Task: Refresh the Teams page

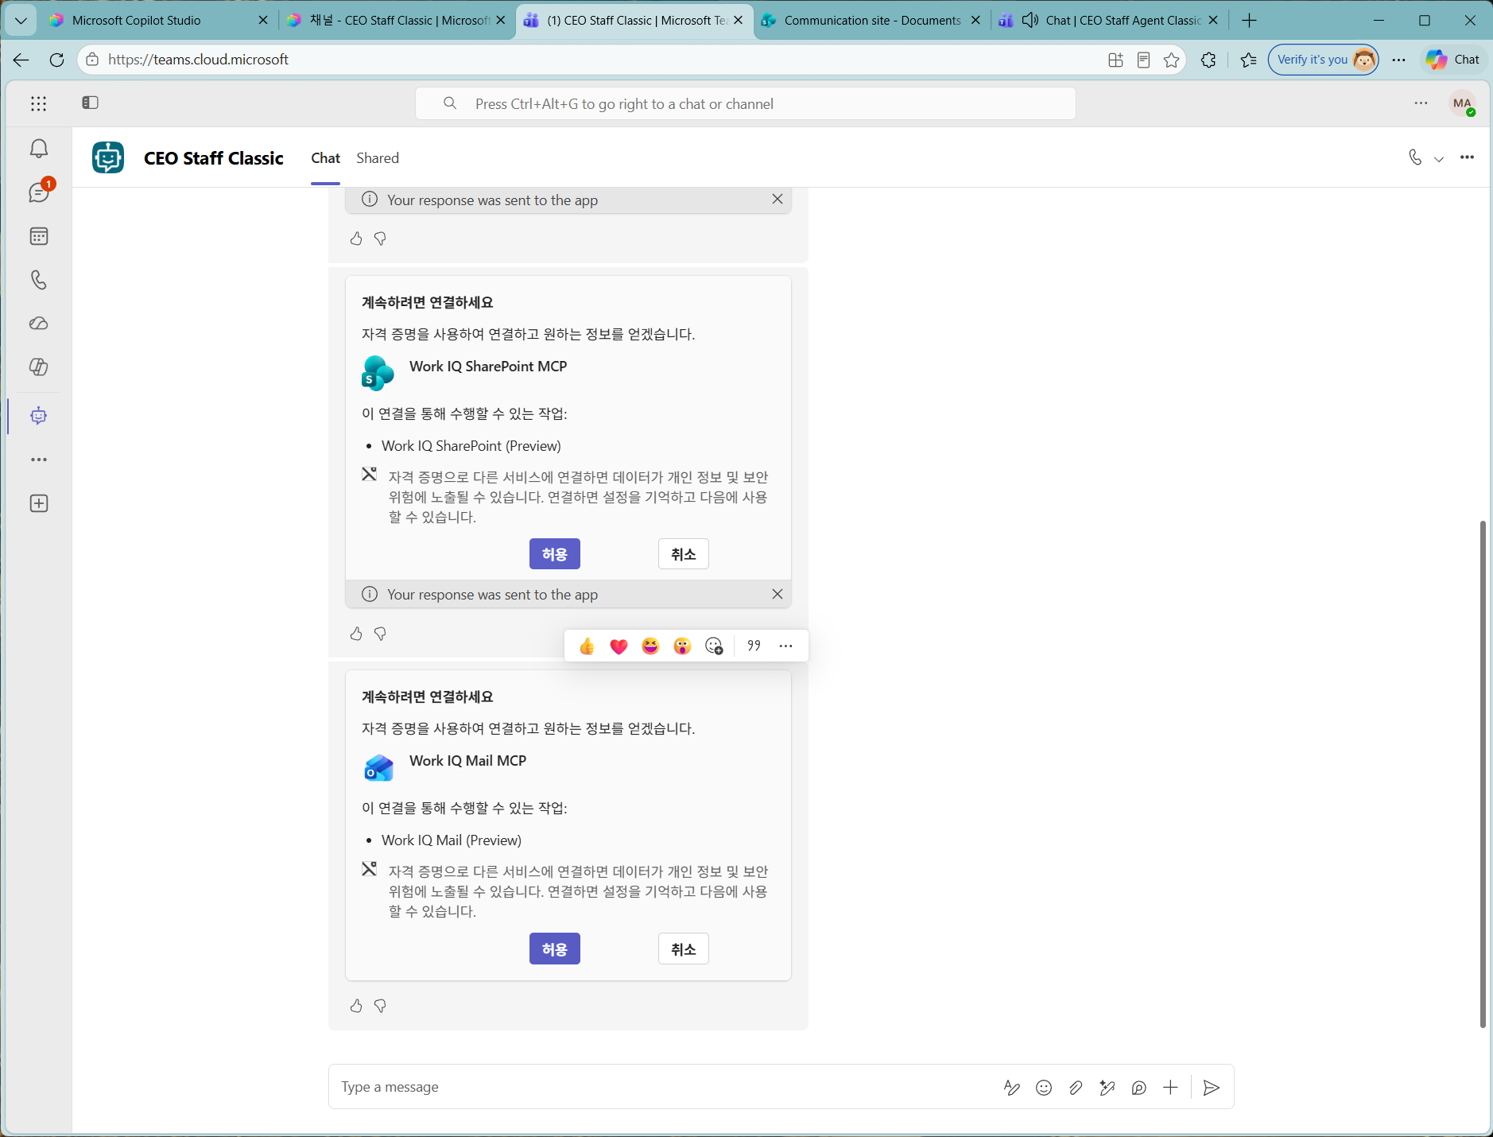Action: 56,60
